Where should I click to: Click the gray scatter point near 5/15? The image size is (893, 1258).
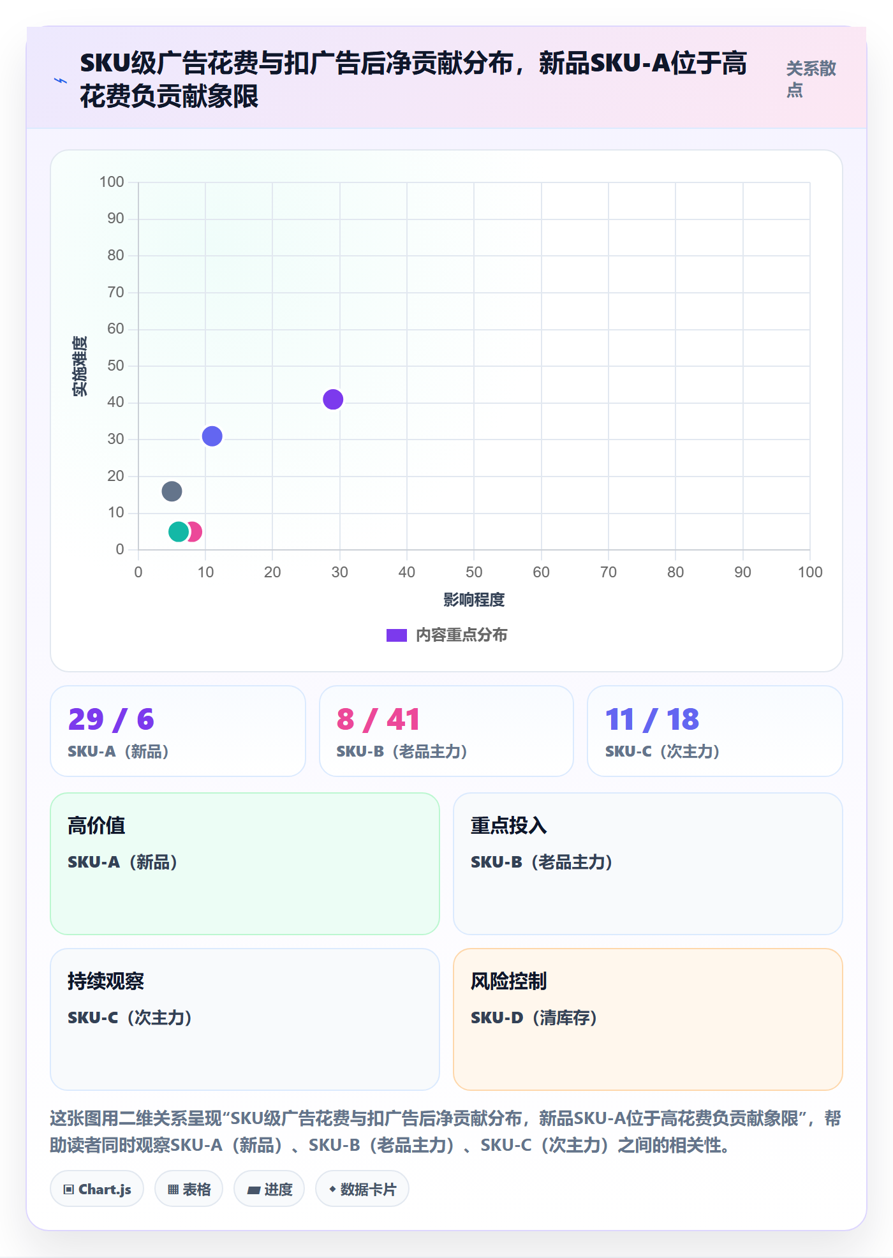pos(172,491)
